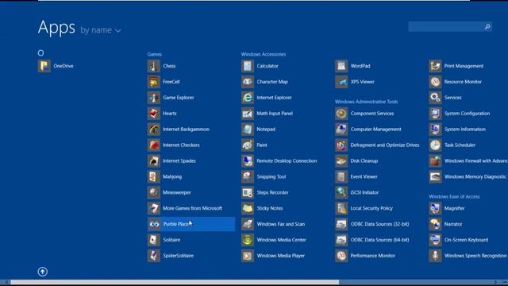The height and width of the screenshot is (286, 508).
Task: Launch the Paint app icon
Action: (x=248, y=145)
